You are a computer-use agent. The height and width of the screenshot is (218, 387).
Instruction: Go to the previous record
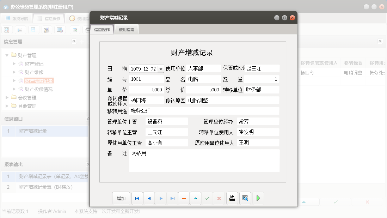point(149,198)
